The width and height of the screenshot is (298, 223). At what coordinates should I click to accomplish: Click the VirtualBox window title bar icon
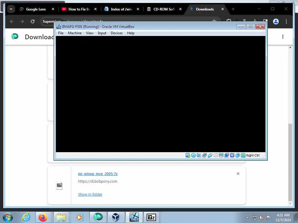(x=59, y=26)
